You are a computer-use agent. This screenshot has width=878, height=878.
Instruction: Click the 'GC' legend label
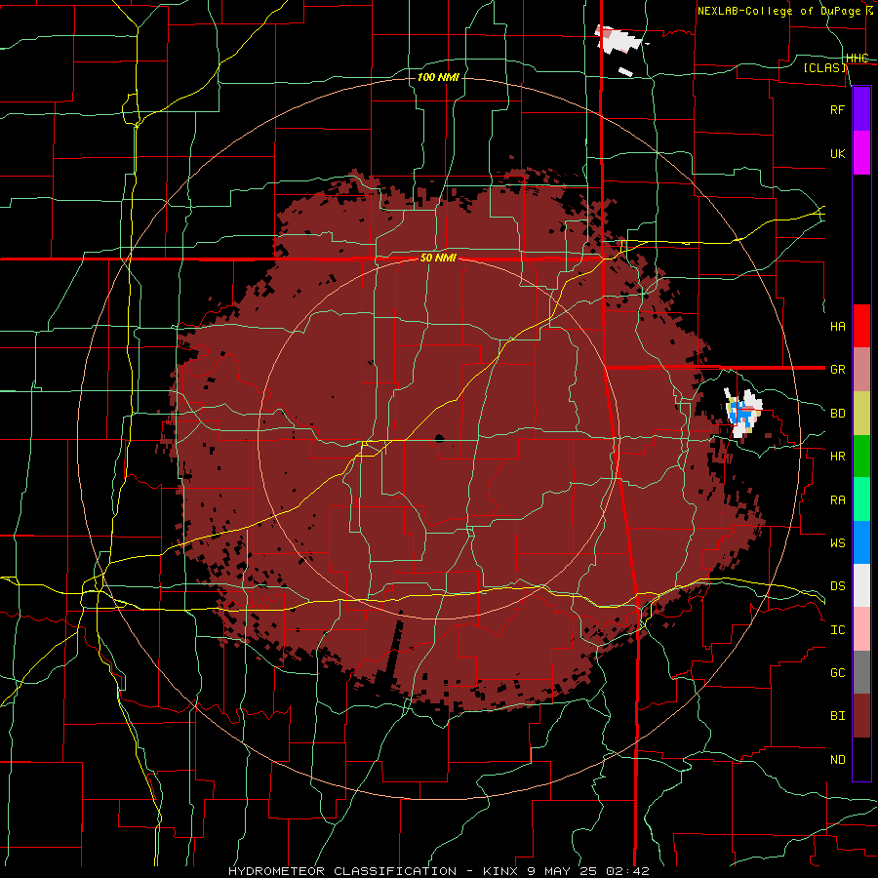click(837, 673)
